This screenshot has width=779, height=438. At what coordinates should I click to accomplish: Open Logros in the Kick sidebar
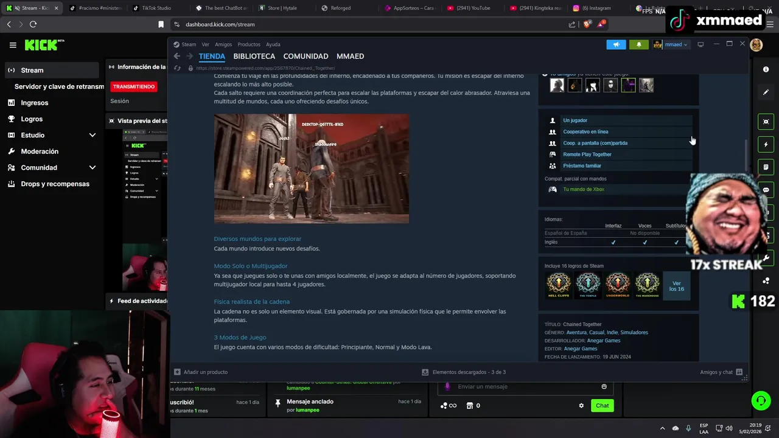coord(32,119)
